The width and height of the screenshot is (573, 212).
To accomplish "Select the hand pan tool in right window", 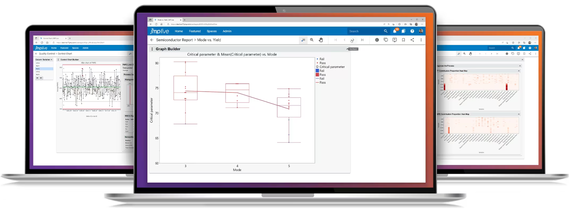I will [x=470, y=54].
